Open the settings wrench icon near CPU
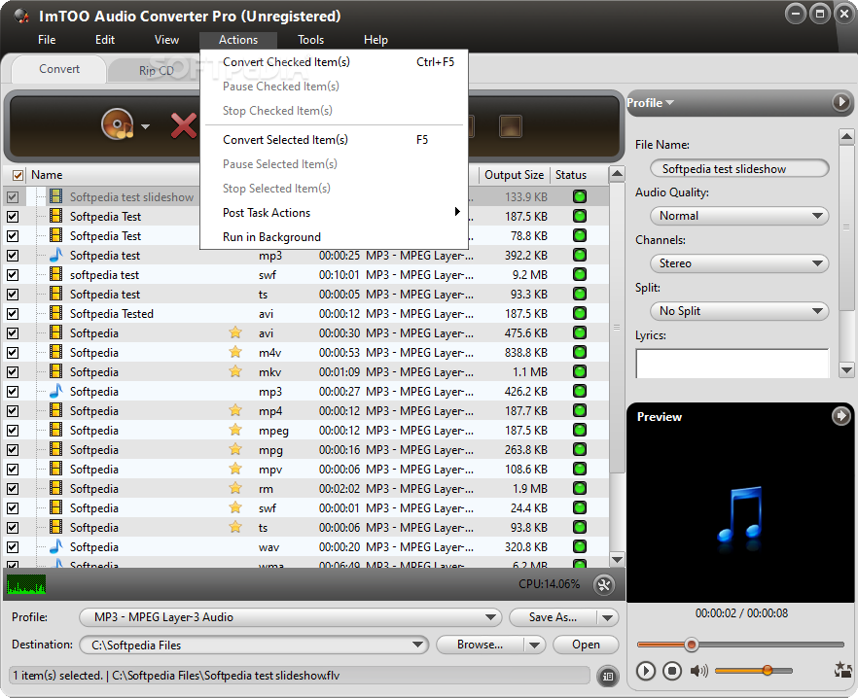Viewport: 858px width, 698px height. pyautogui.click(x=604, y=585)
